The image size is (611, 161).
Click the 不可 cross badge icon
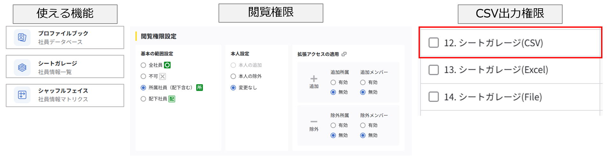pos(162,76)
